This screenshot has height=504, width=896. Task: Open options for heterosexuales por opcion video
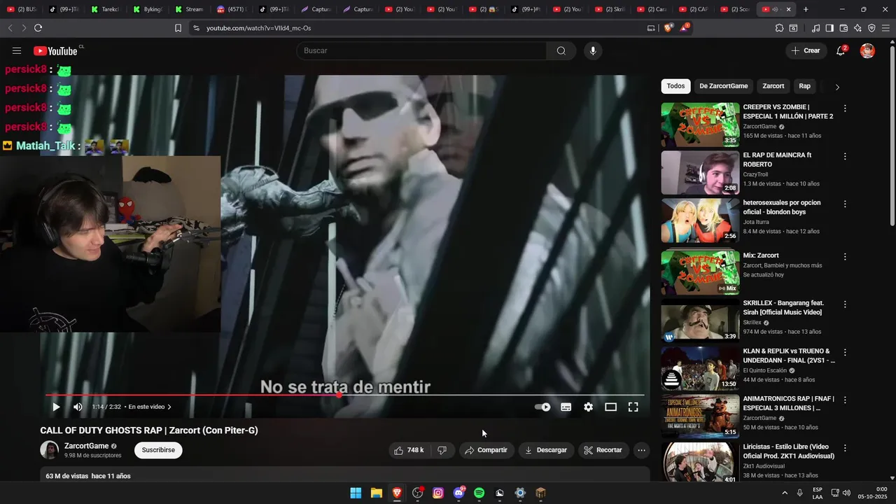[845, 204]
